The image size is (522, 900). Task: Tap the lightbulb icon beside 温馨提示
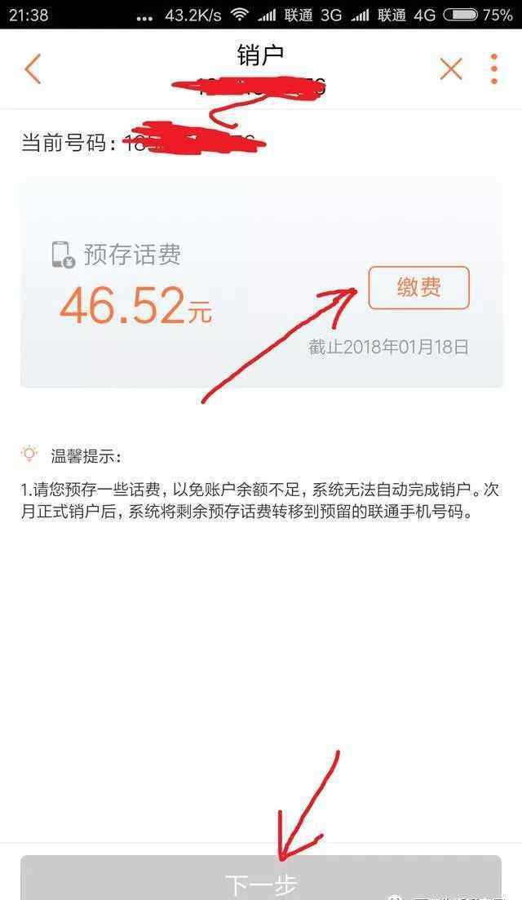pos(29,454)
